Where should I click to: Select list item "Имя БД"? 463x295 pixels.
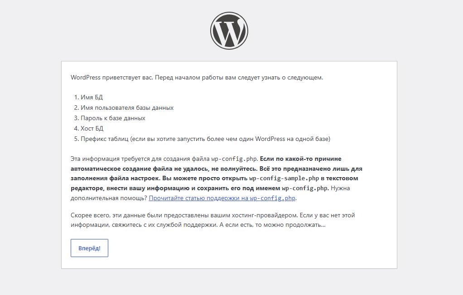(92, 97)
